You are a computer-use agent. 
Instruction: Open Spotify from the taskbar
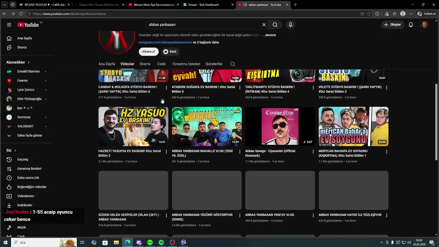point(161,243)
